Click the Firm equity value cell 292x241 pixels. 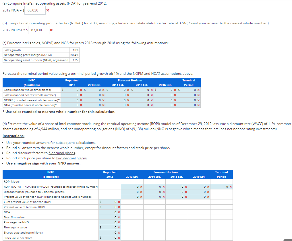point(110,228)
